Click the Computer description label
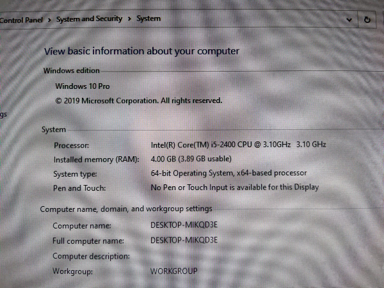This screenshot has height=288, width=384. click(x=91, y=256)
